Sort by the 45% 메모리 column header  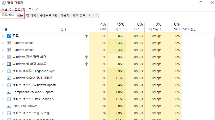[117, 27]
